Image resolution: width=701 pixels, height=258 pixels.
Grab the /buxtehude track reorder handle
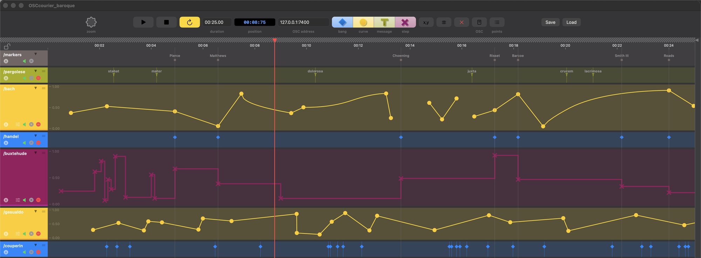pos(44,153)
